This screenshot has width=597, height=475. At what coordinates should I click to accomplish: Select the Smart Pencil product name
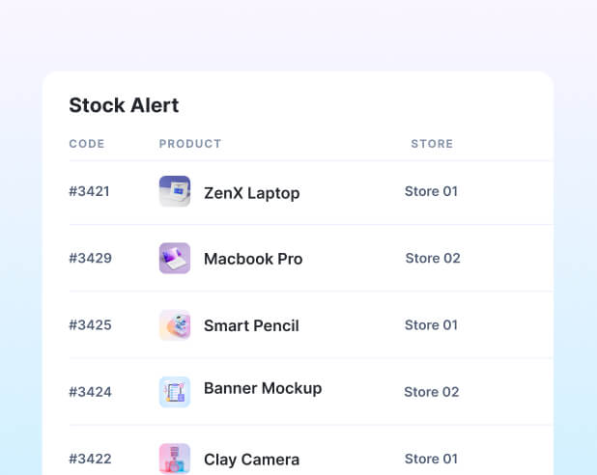click(x=251, y=325)
